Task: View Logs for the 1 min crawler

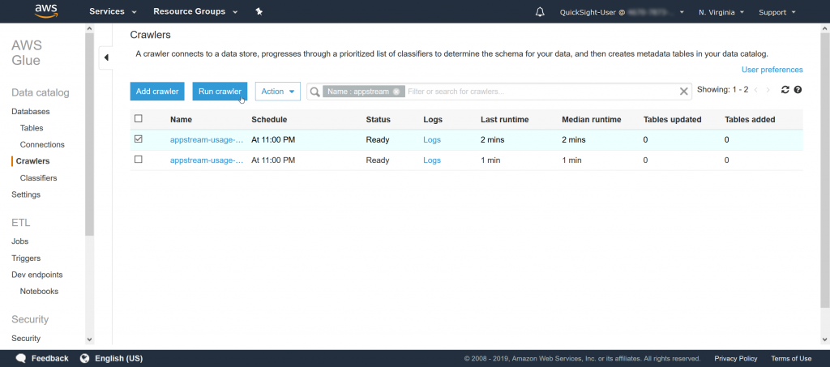Action: click(x=432, y=160)
